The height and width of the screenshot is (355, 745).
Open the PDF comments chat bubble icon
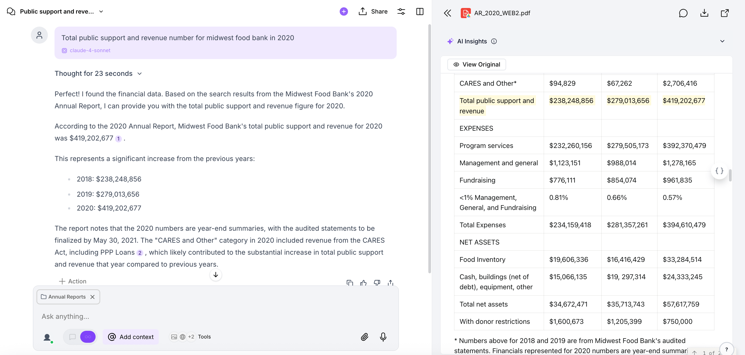(683, 13)
